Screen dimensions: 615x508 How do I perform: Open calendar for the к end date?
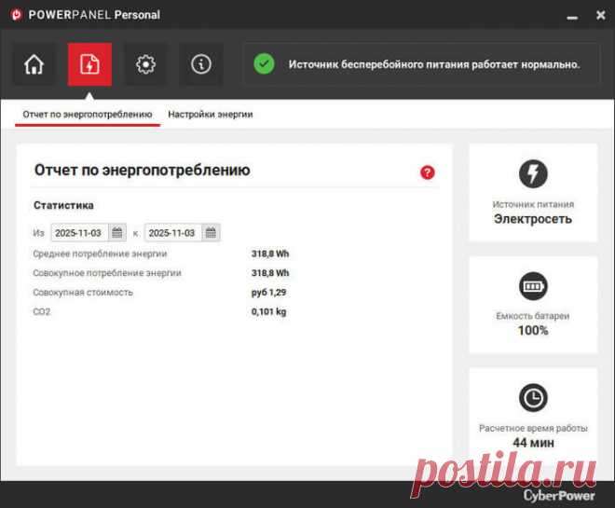click(x=211, y=233)
